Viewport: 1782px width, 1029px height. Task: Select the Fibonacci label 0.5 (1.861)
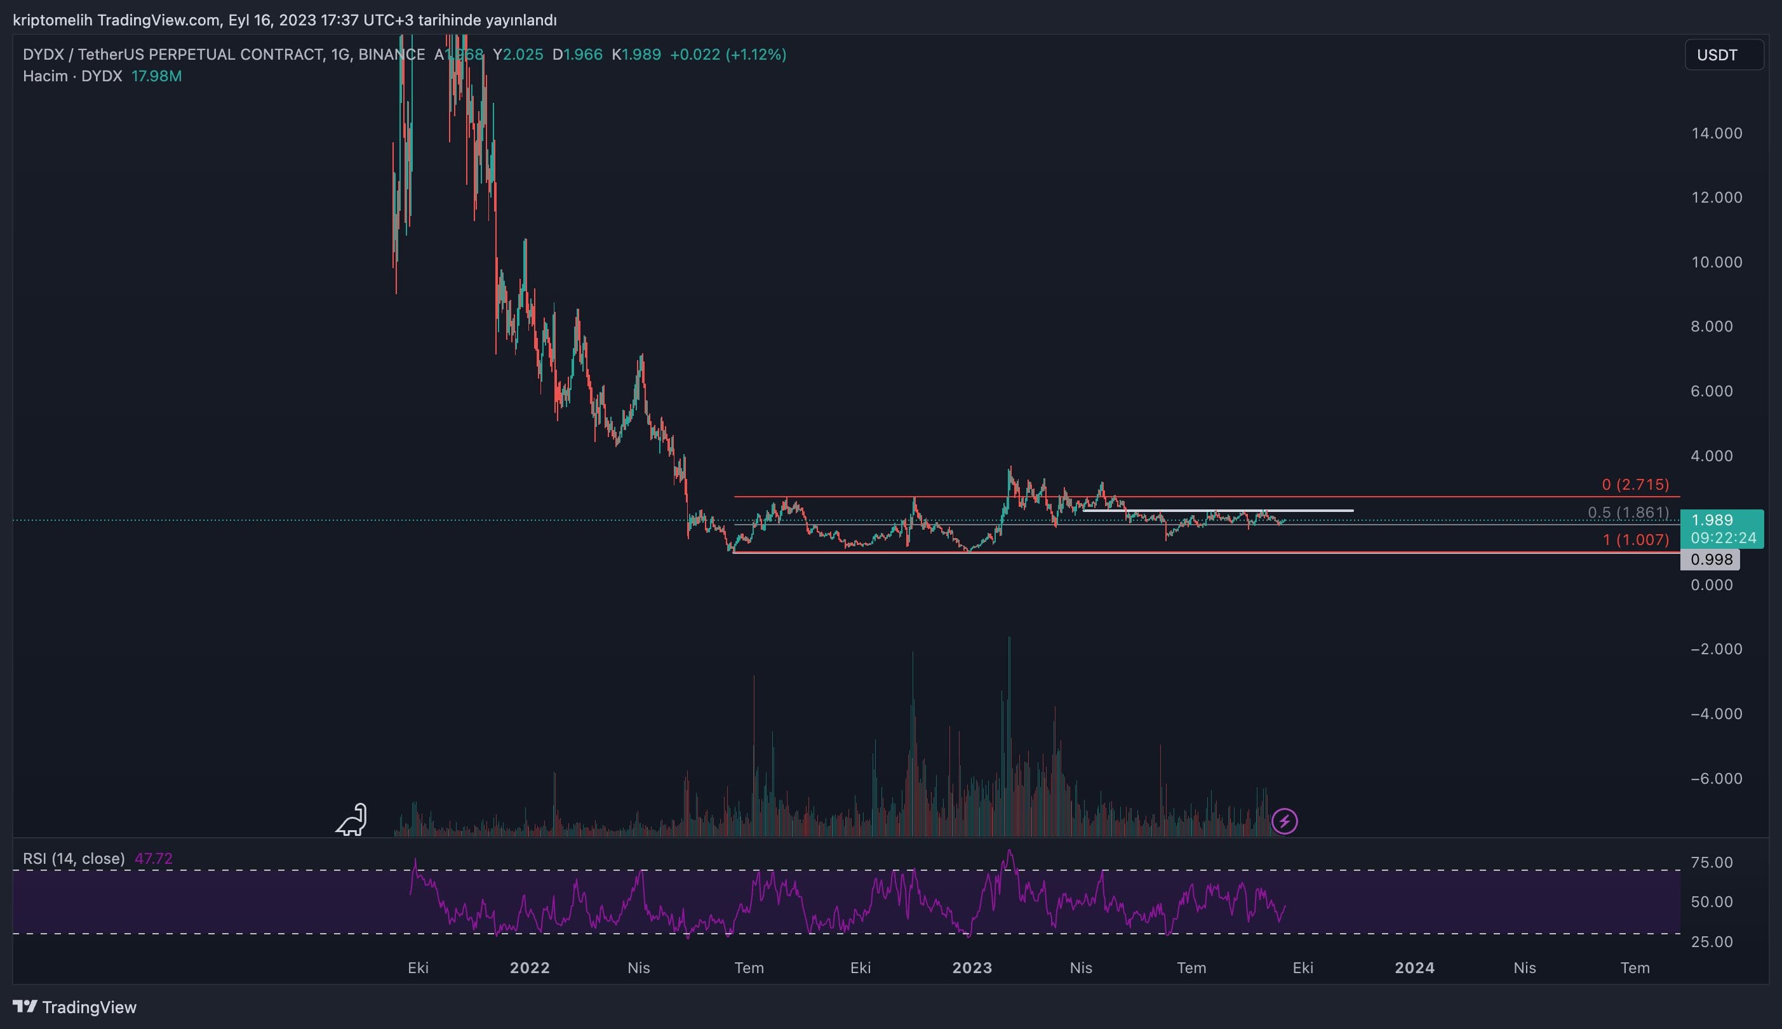[1628, 513]
